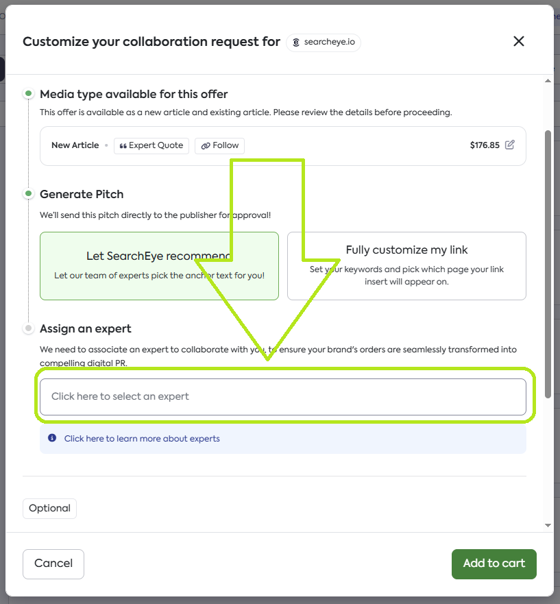Image resolution: width=560 pixels, height=604 pixels.
Task: Expand the Optional section
Action: click(x=49, y=508)
